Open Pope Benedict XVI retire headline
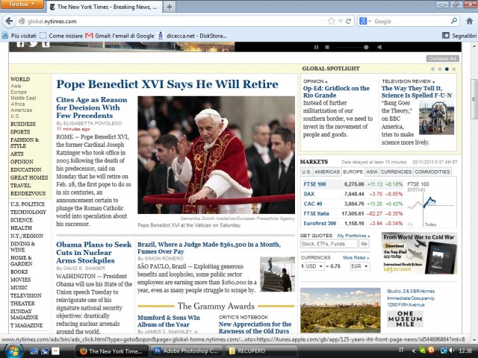478x358 pixels. point(167,84)
